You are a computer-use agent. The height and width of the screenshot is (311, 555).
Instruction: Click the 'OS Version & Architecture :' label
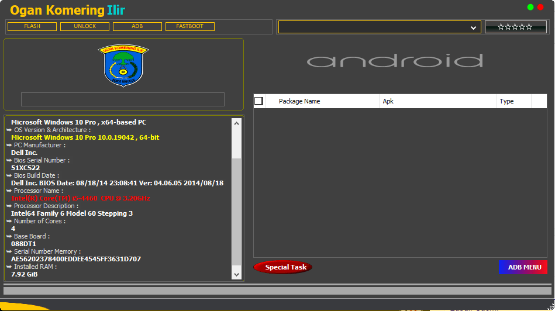tap(53, 130)
